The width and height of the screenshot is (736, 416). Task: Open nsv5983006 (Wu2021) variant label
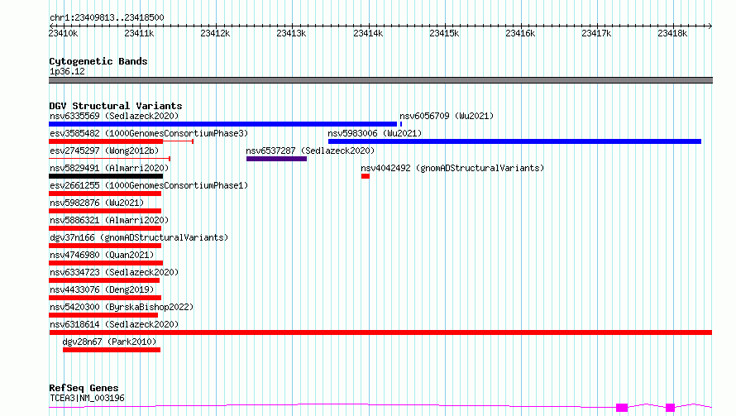tap(375, 133)
